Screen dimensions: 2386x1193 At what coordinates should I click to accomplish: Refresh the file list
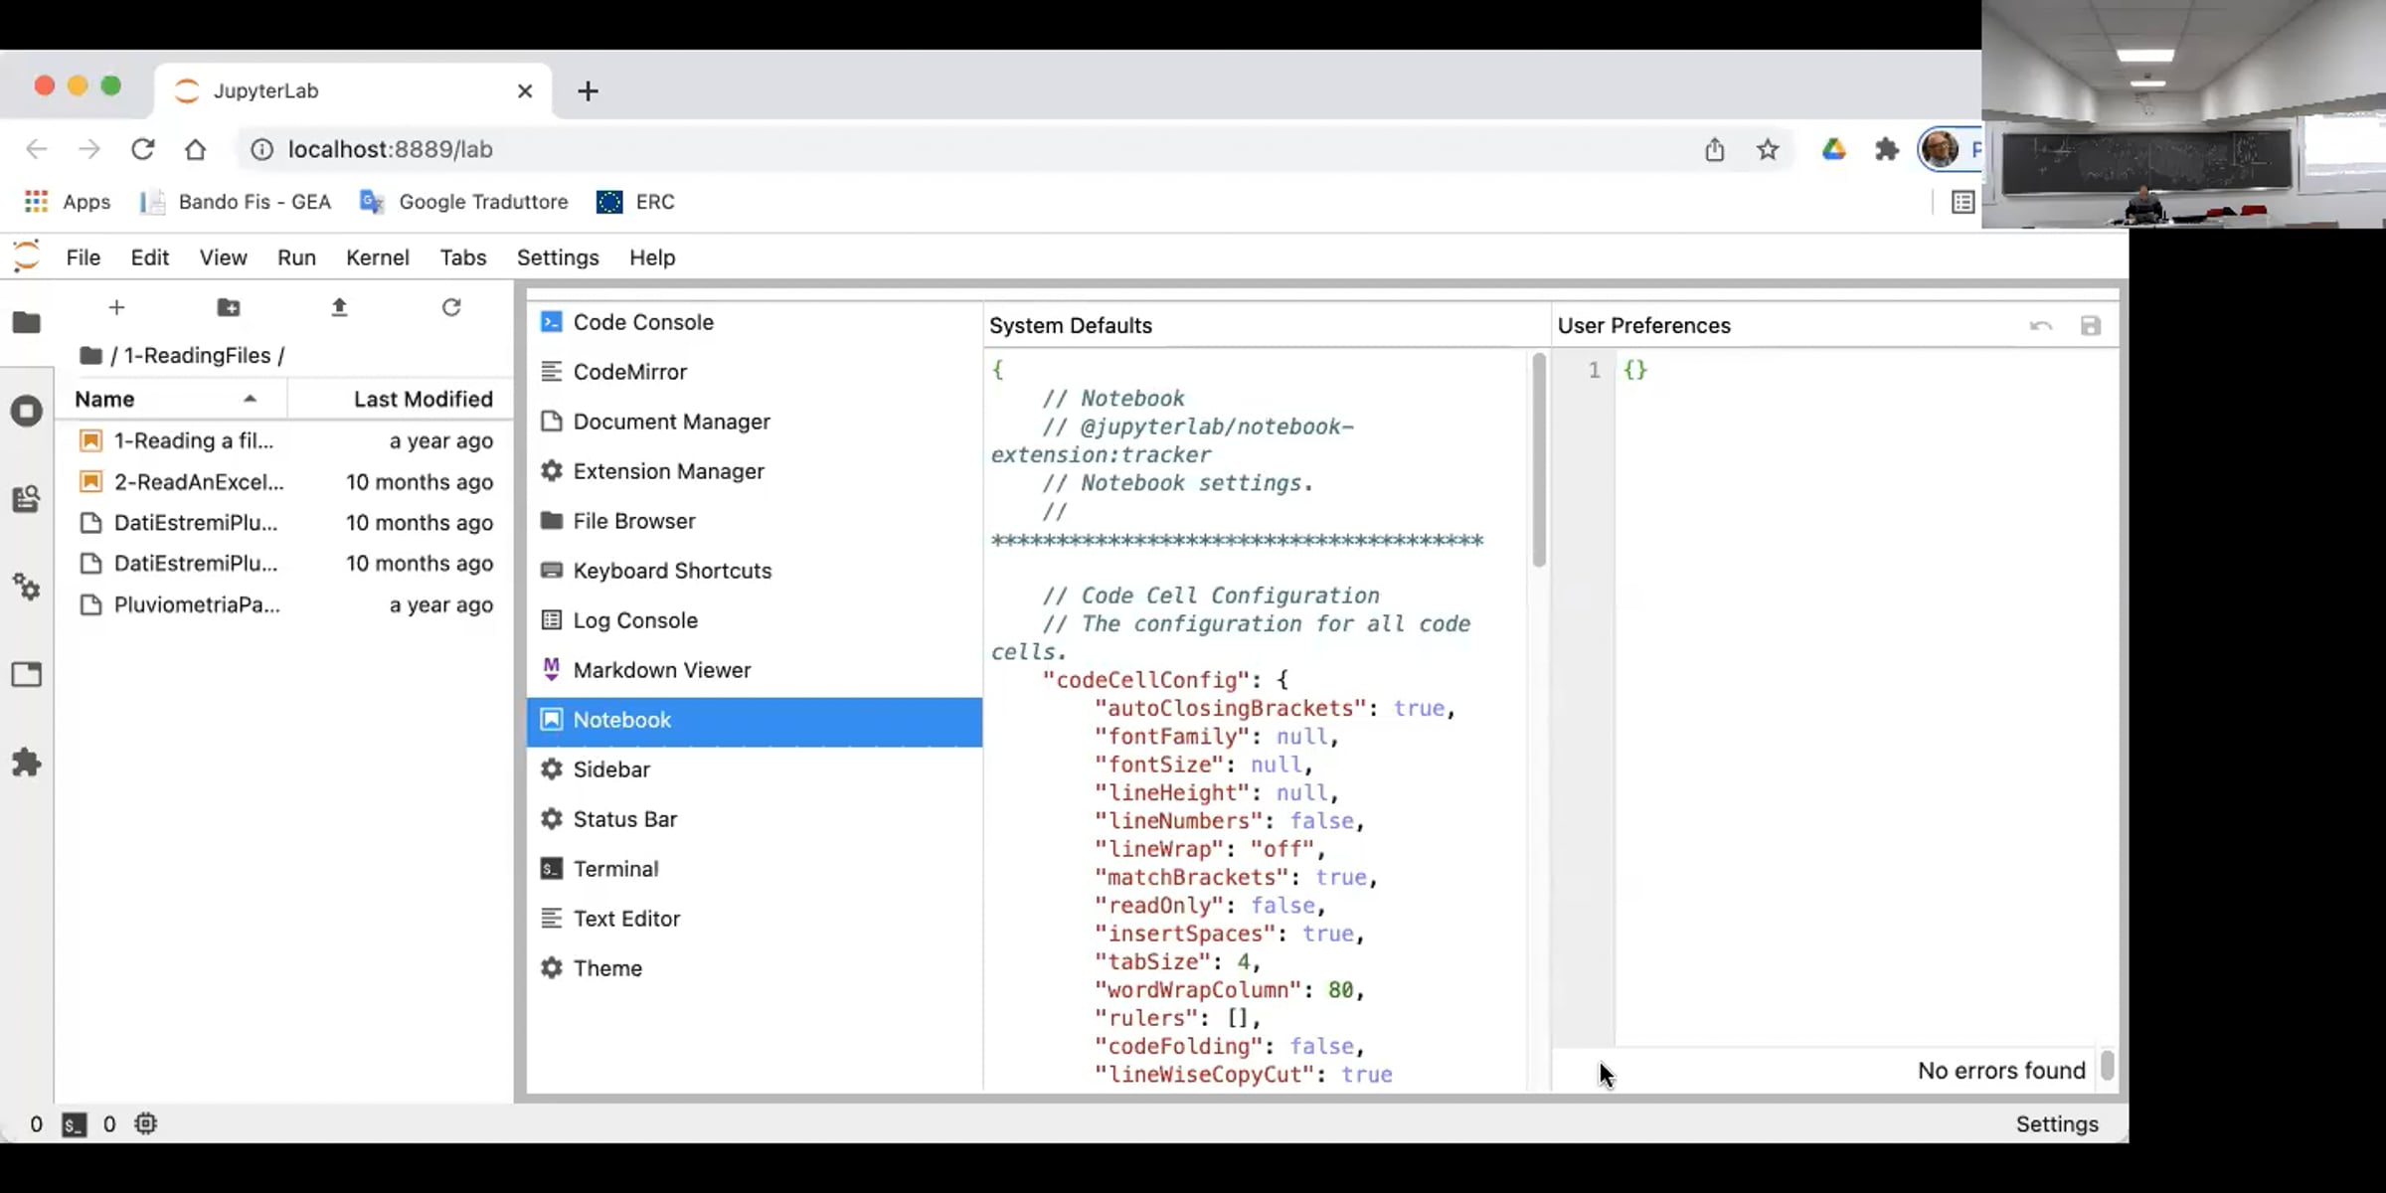[451, 307]
